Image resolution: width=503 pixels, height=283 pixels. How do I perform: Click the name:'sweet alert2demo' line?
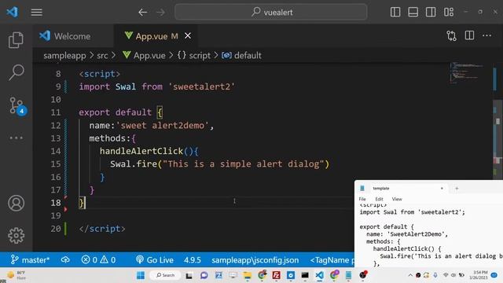pyautogui.click(x=152, y=126)
